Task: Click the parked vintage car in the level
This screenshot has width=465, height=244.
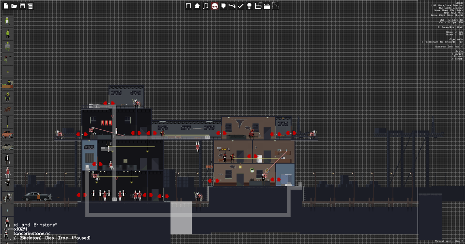Action: (x=37, y=197)
